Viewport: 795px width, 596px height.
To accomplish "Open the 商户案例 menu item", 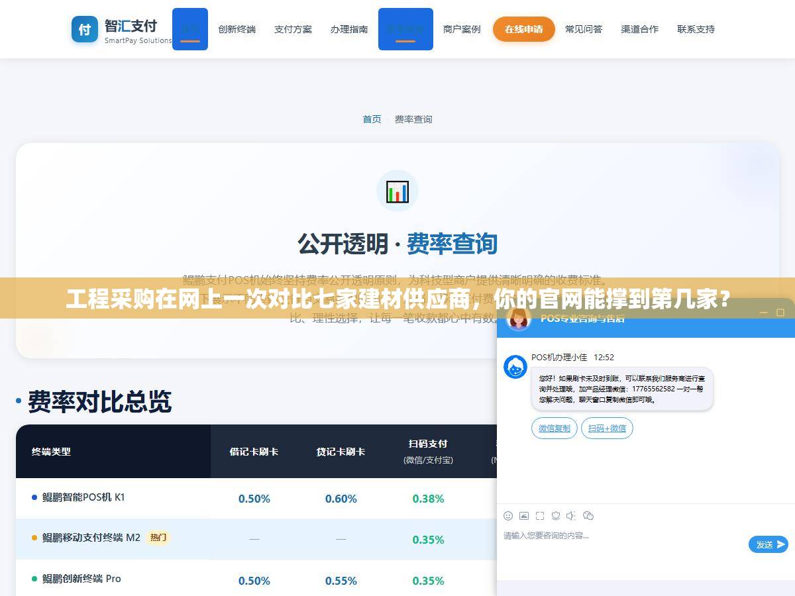I will [462, 29].
